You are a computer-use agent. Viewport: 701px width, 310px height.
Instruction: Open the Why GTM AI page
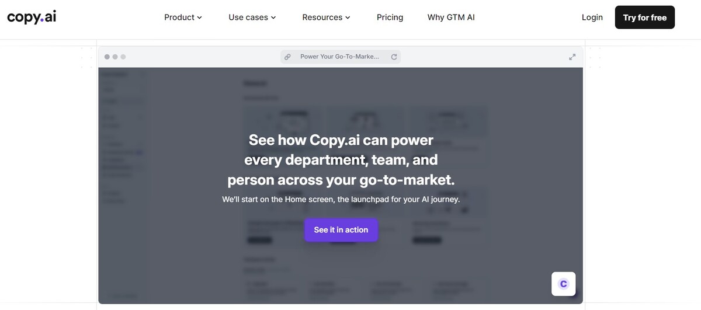pyautogui.click(x=451, y=18)
